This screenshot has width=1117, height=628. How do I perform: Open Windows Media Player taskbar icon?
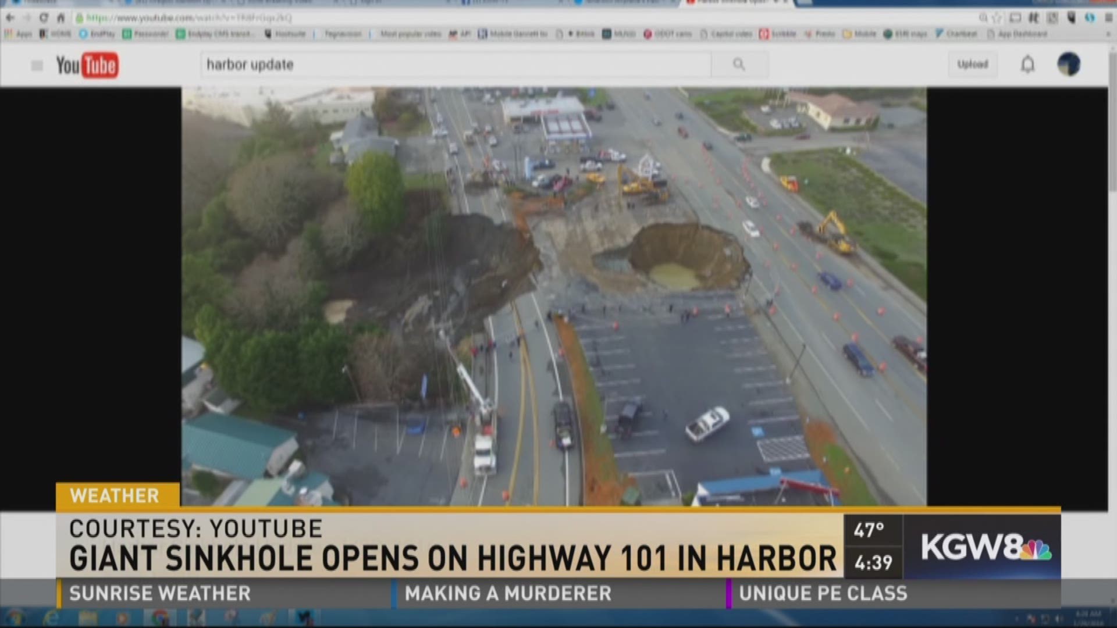click(123, 617)
